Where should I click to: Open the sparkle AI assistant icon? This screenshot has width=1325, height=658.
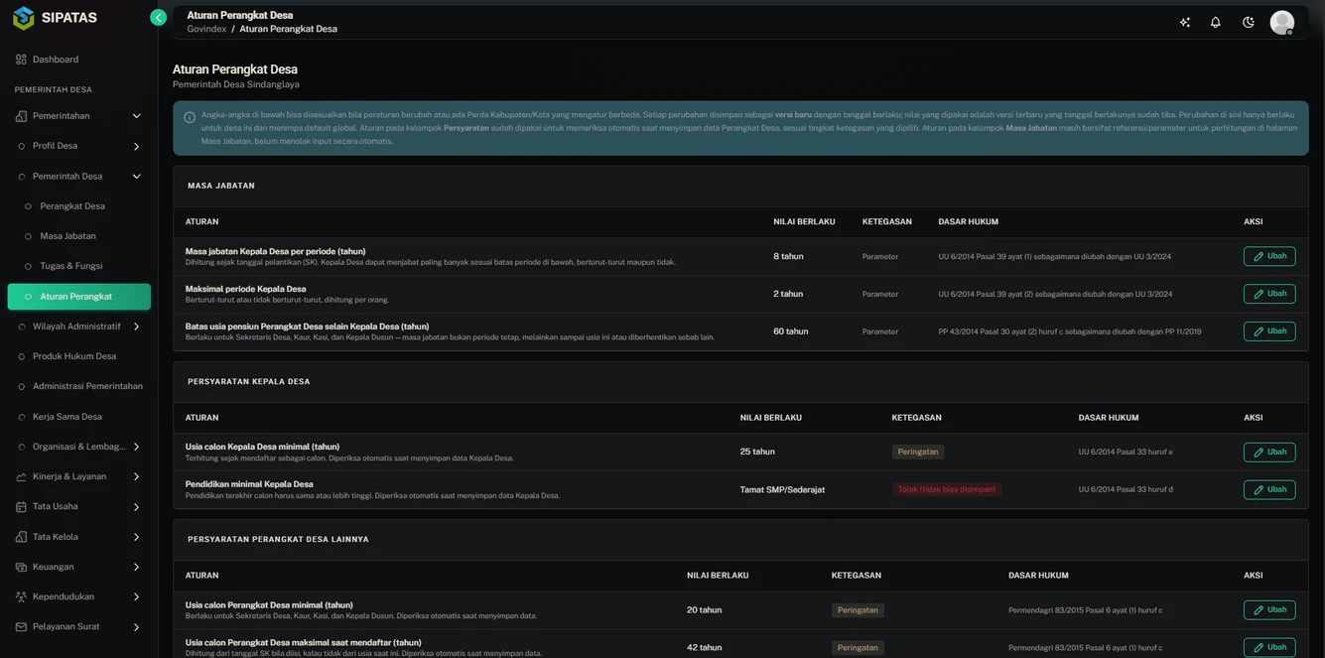(x=1184, y=22)
